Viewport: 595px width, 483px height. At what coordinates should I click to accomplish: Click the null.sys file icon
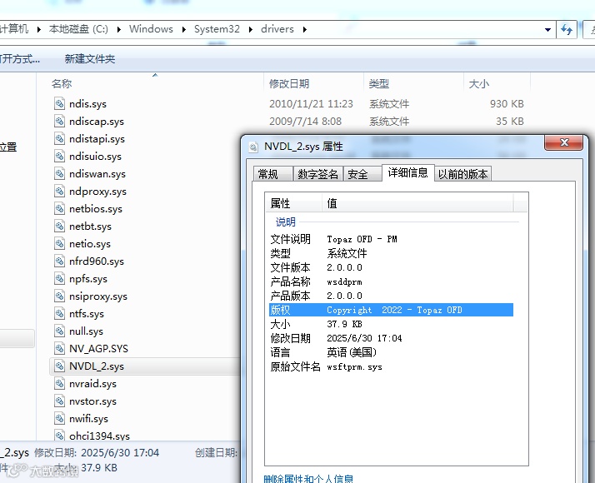[59, 331]
